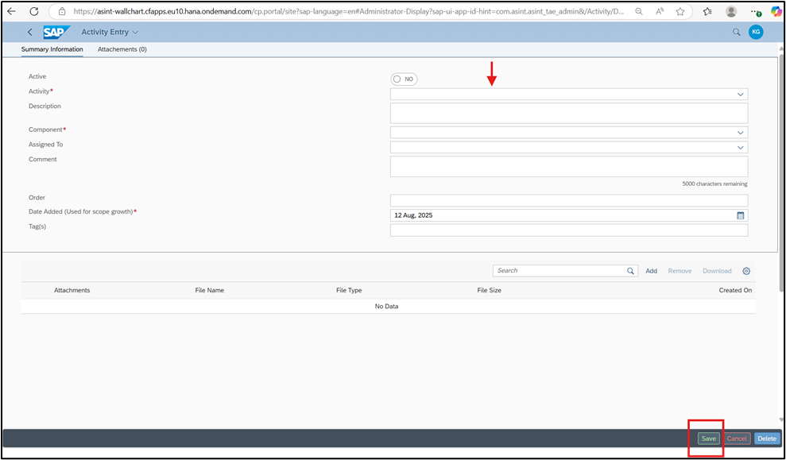Click the Remove attachment button
Screen dimensions: 786x460
[x=680, y=271]
